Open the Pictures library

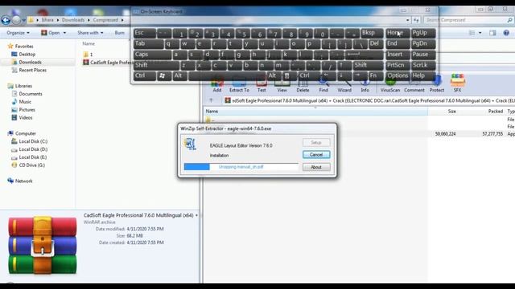point(27,110)
